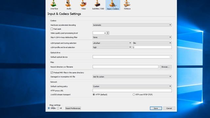Open the x264 tuning film dropdown
This screenshot has height=118, width=210.
[152, 43]
